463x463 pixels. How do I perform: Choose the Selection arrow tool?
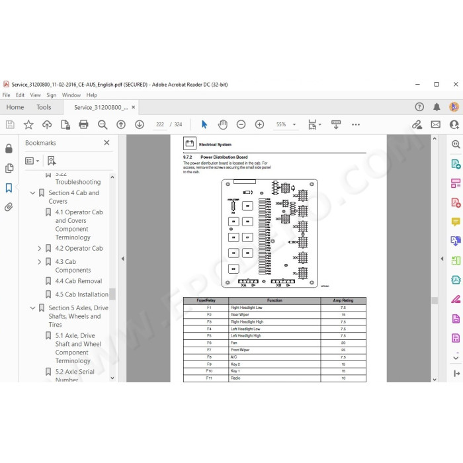(204, 124)
